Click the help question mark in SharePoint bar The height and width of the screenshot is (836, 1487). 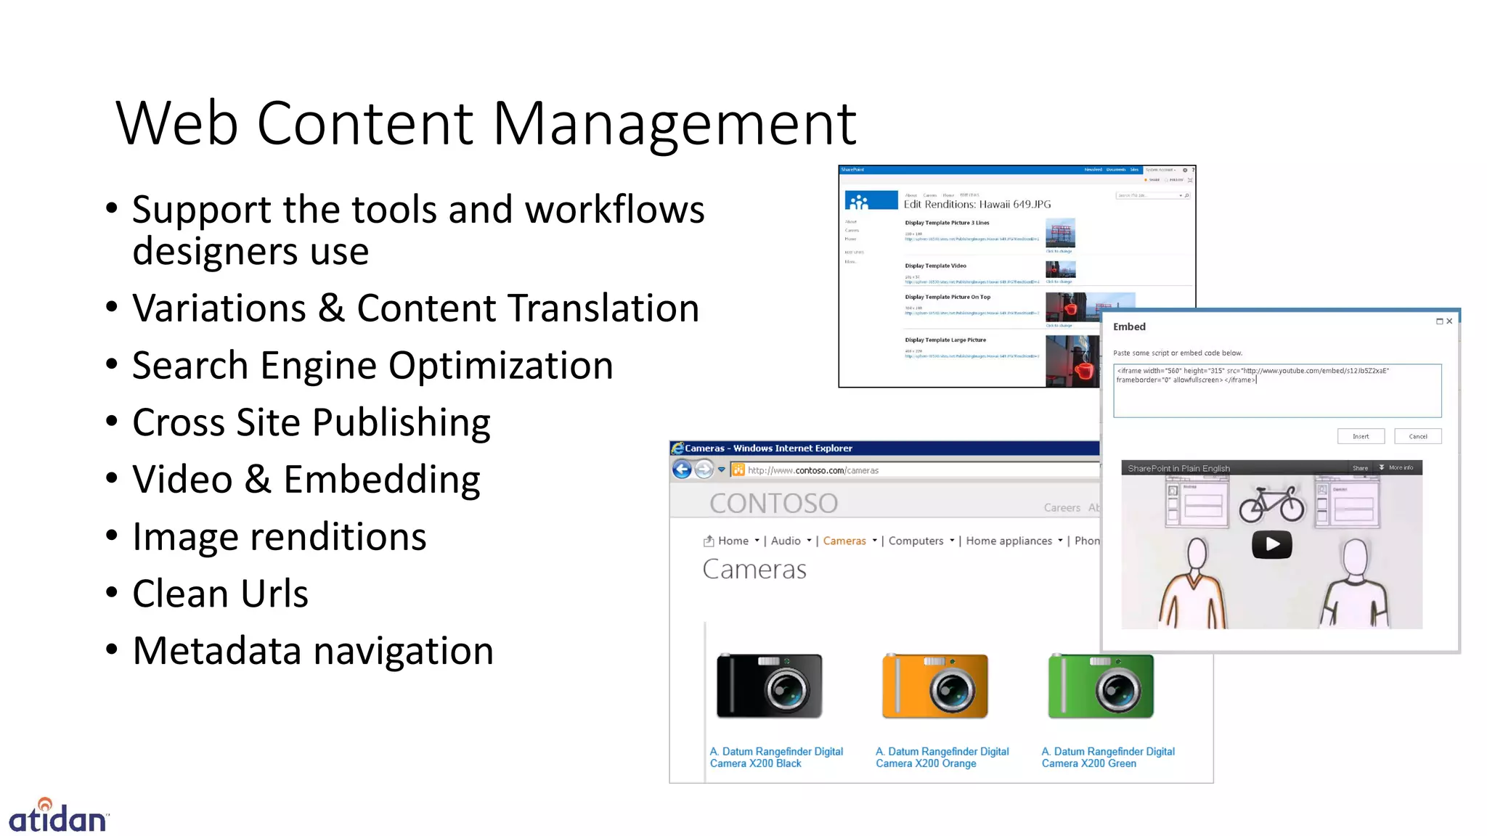1193,170
